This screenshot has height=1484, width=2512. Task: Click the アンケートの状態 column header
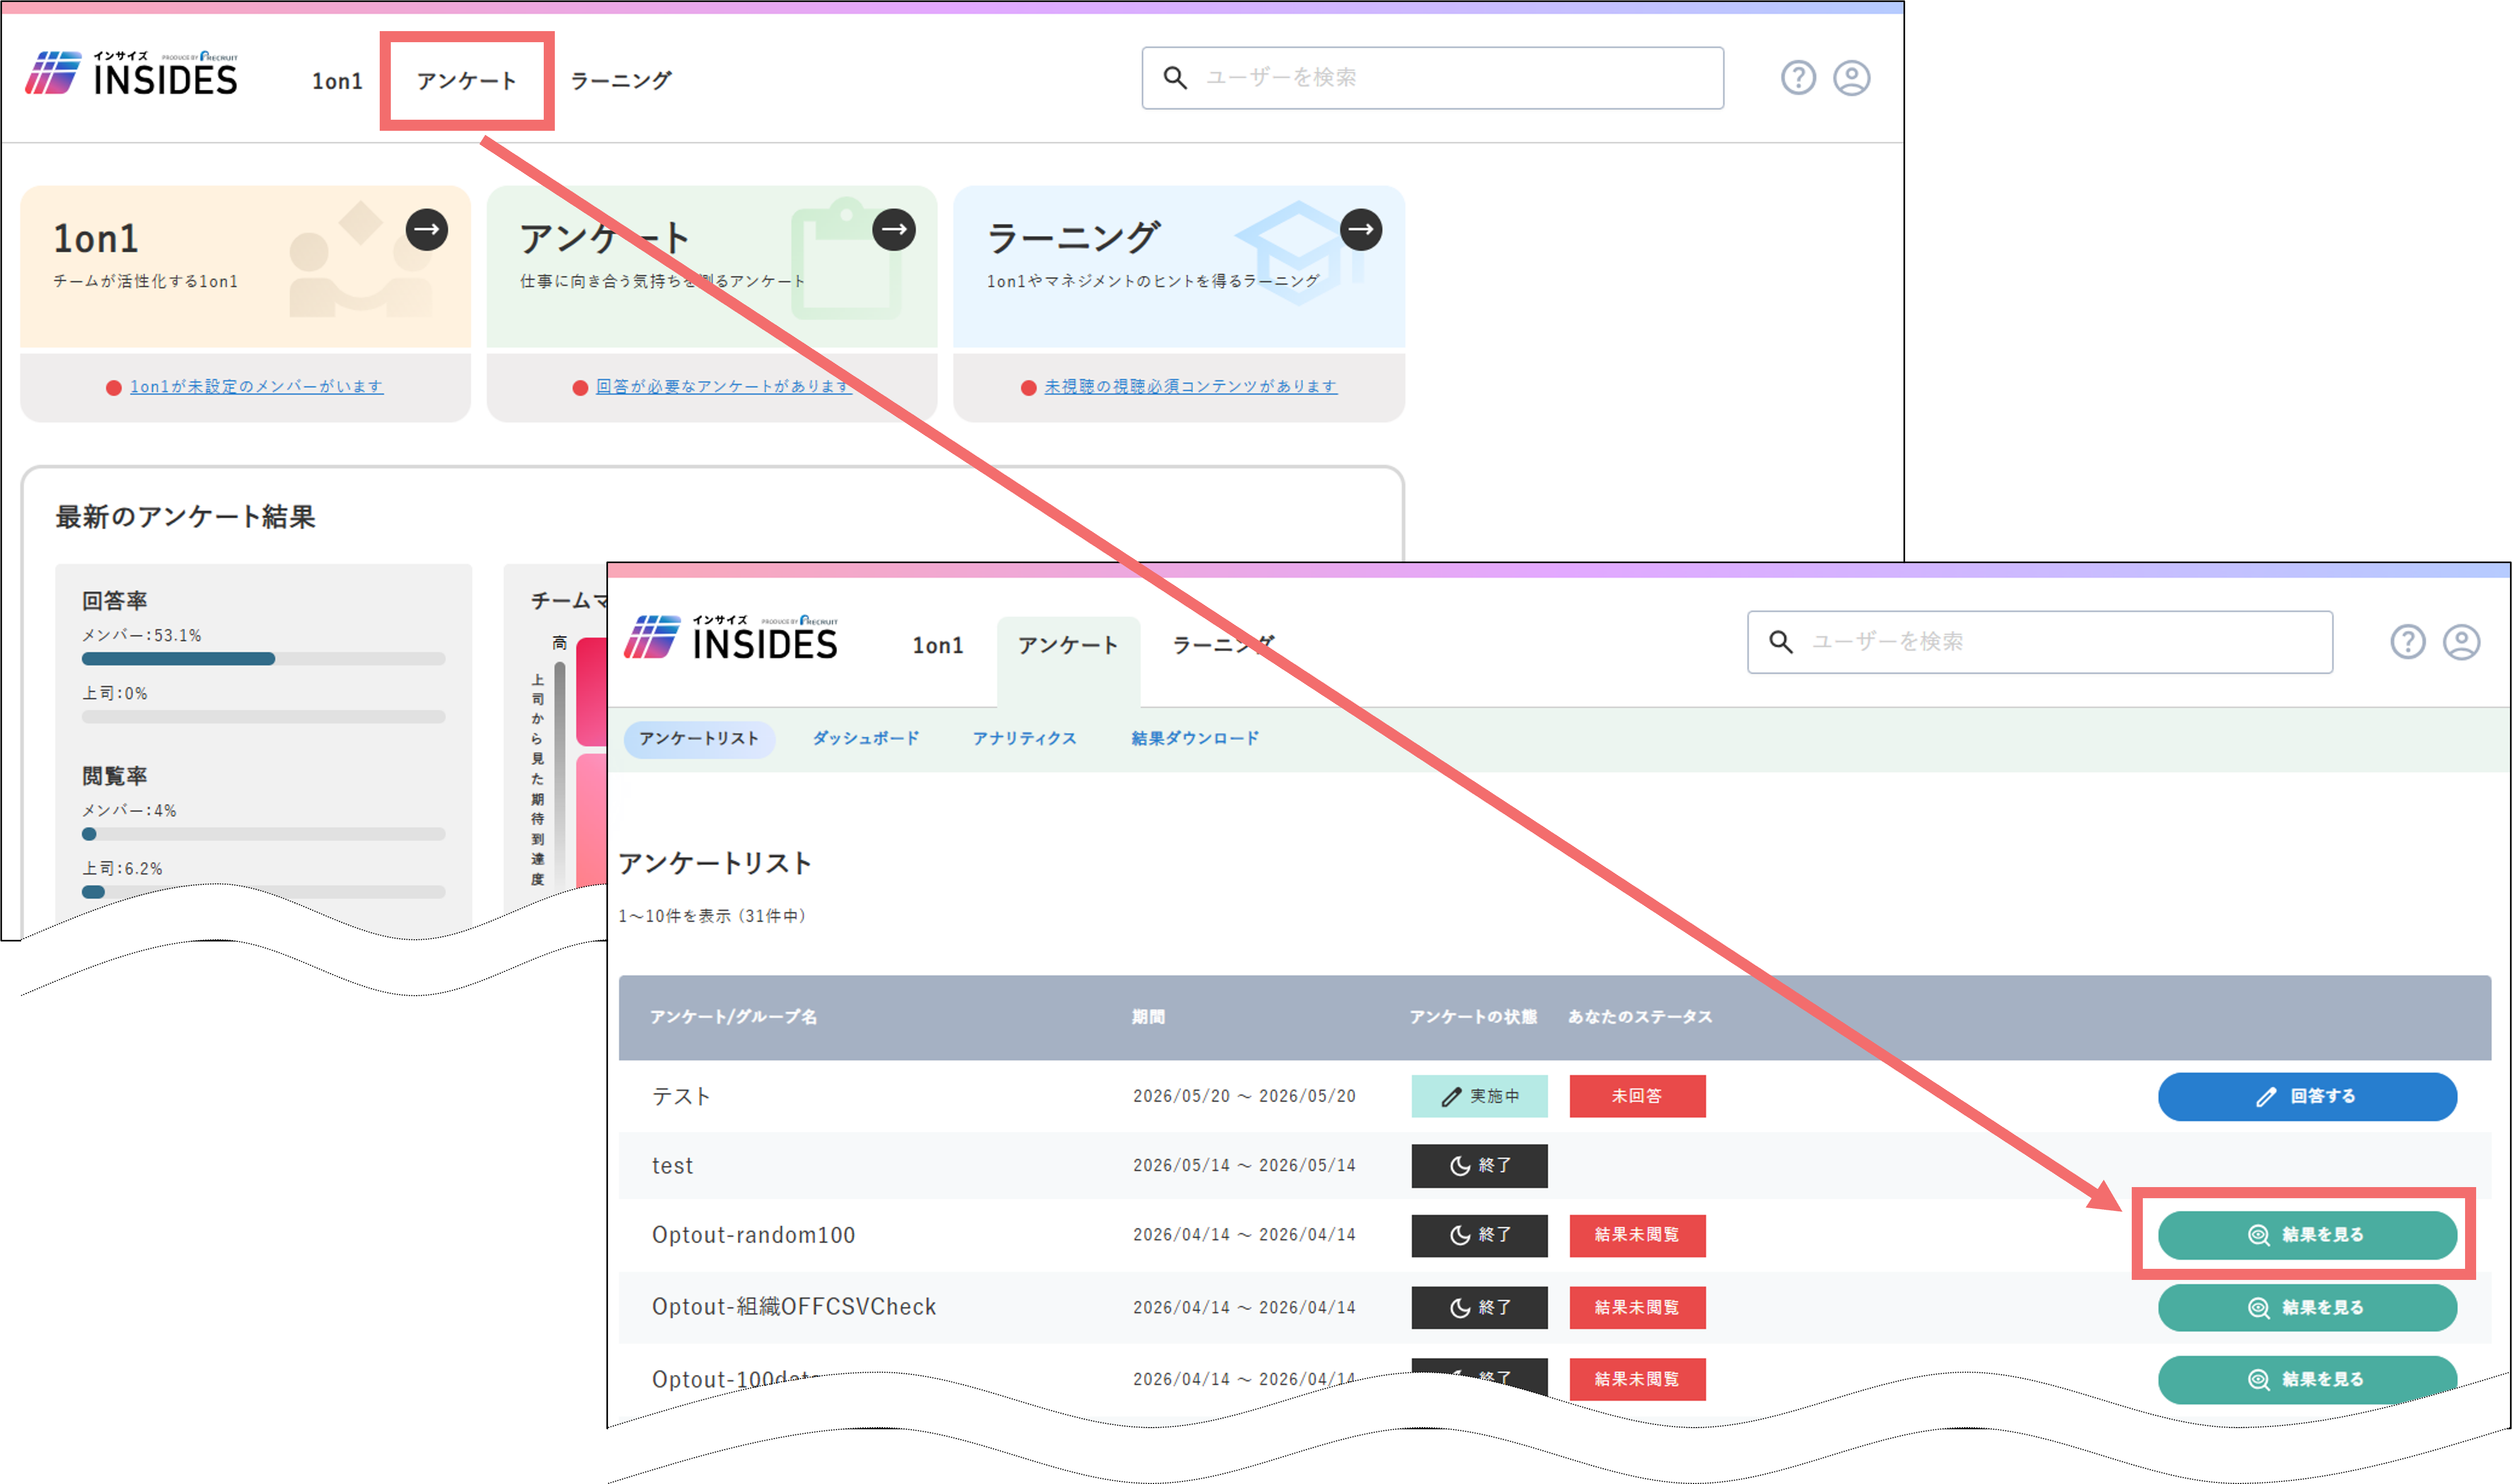(x=1473, y=1017)
